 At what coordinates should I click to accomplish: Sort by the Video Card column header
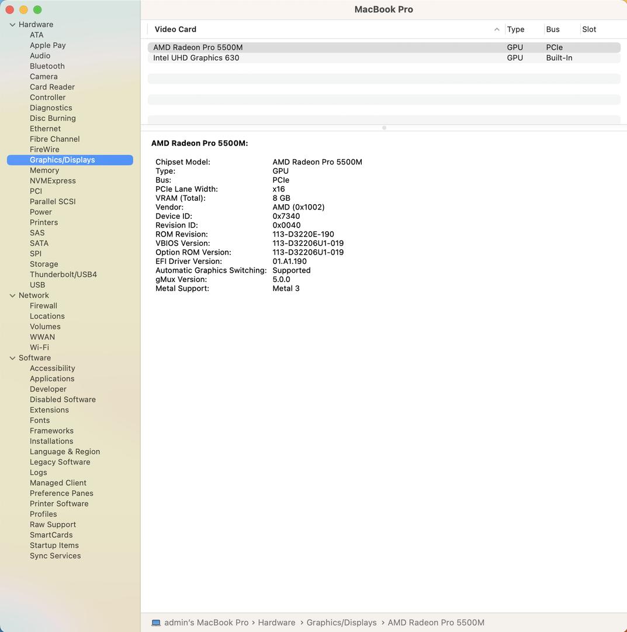[175, 29]
